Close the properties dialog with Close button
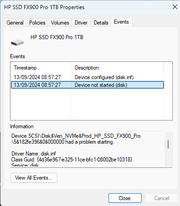The image size is (180, 206). click(125, 198)
